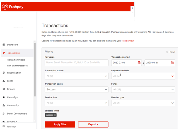Click the Finance icon in the sidebar
Image resolution: width=180 pixels, height=131 pixels.
(4, 89)
